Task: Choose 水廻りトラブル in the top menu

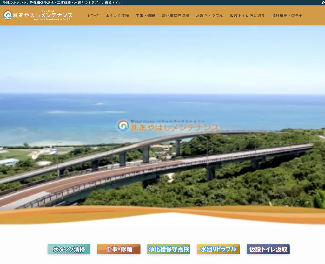Action: pos(209,16)
